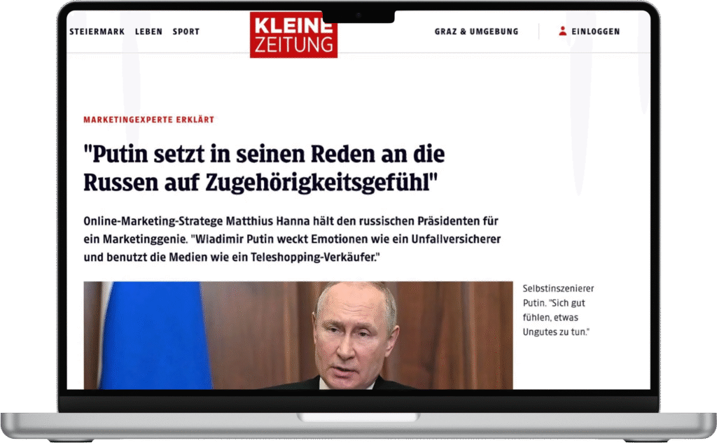The width and height of the screenshot is (717, 443).
Task: Click the red user profile icon
Action: [x=562, y=31]
